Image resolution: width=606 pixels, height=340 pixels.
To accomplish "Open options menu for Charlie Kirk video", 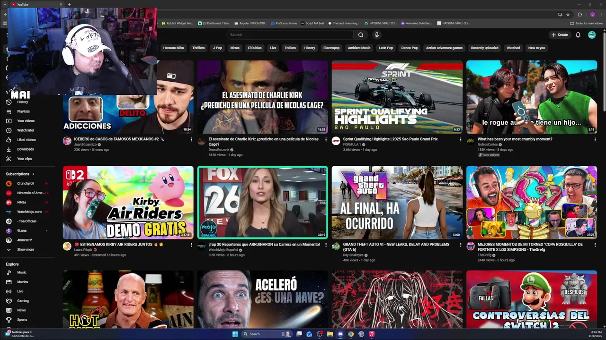I will 326,140.
